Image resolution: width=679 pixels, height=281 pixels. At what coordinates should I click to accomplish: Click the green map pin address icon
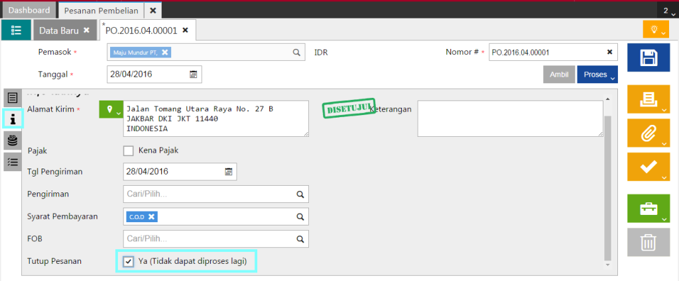click(x=110, y=110)
